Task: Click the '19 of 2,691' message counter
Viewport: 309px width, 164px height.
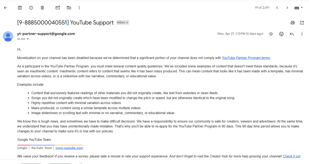Action: pos(262,8)
